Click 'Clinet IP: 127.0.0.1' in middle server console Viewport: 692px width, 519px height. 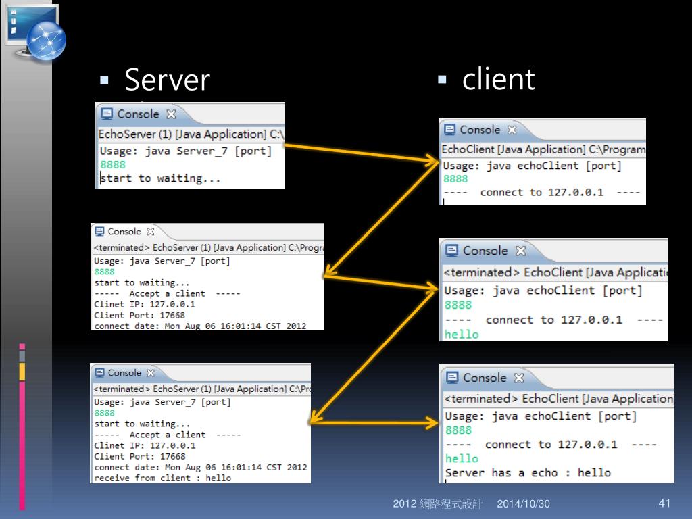[x=145, y=305]
